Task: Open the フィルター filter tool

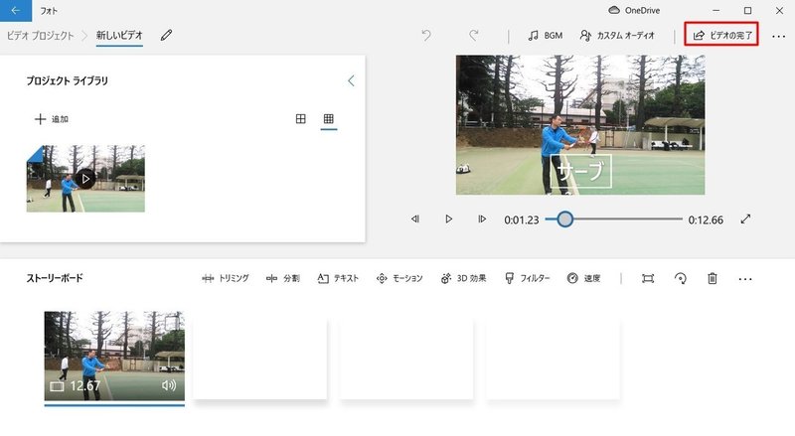Action: pos(528,278)
